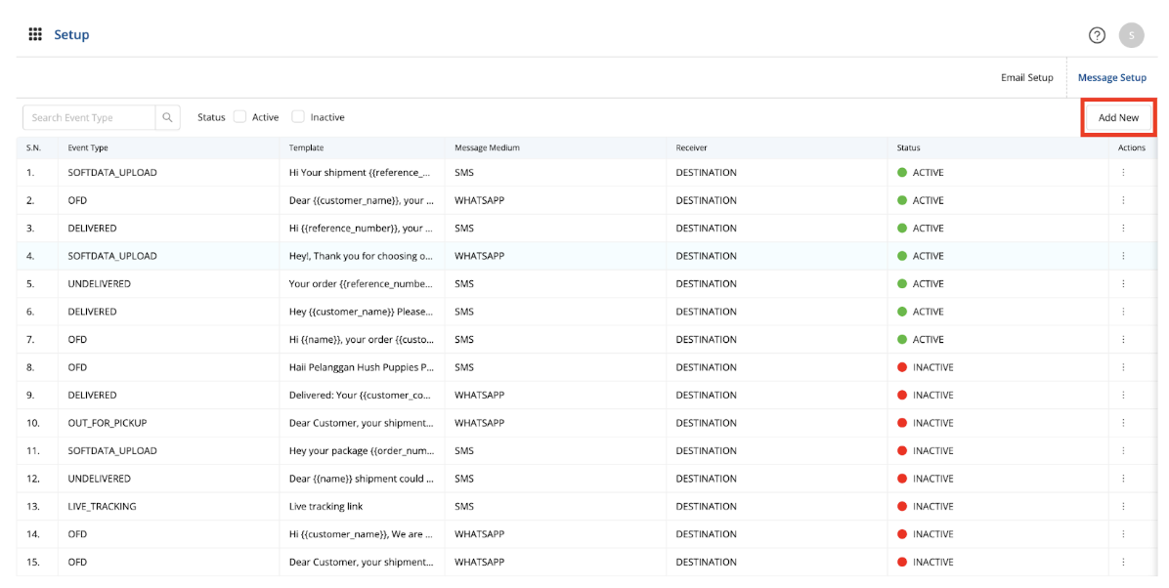
Task: Click the red INACTIVE status dot in row 9
Action: 902,396
